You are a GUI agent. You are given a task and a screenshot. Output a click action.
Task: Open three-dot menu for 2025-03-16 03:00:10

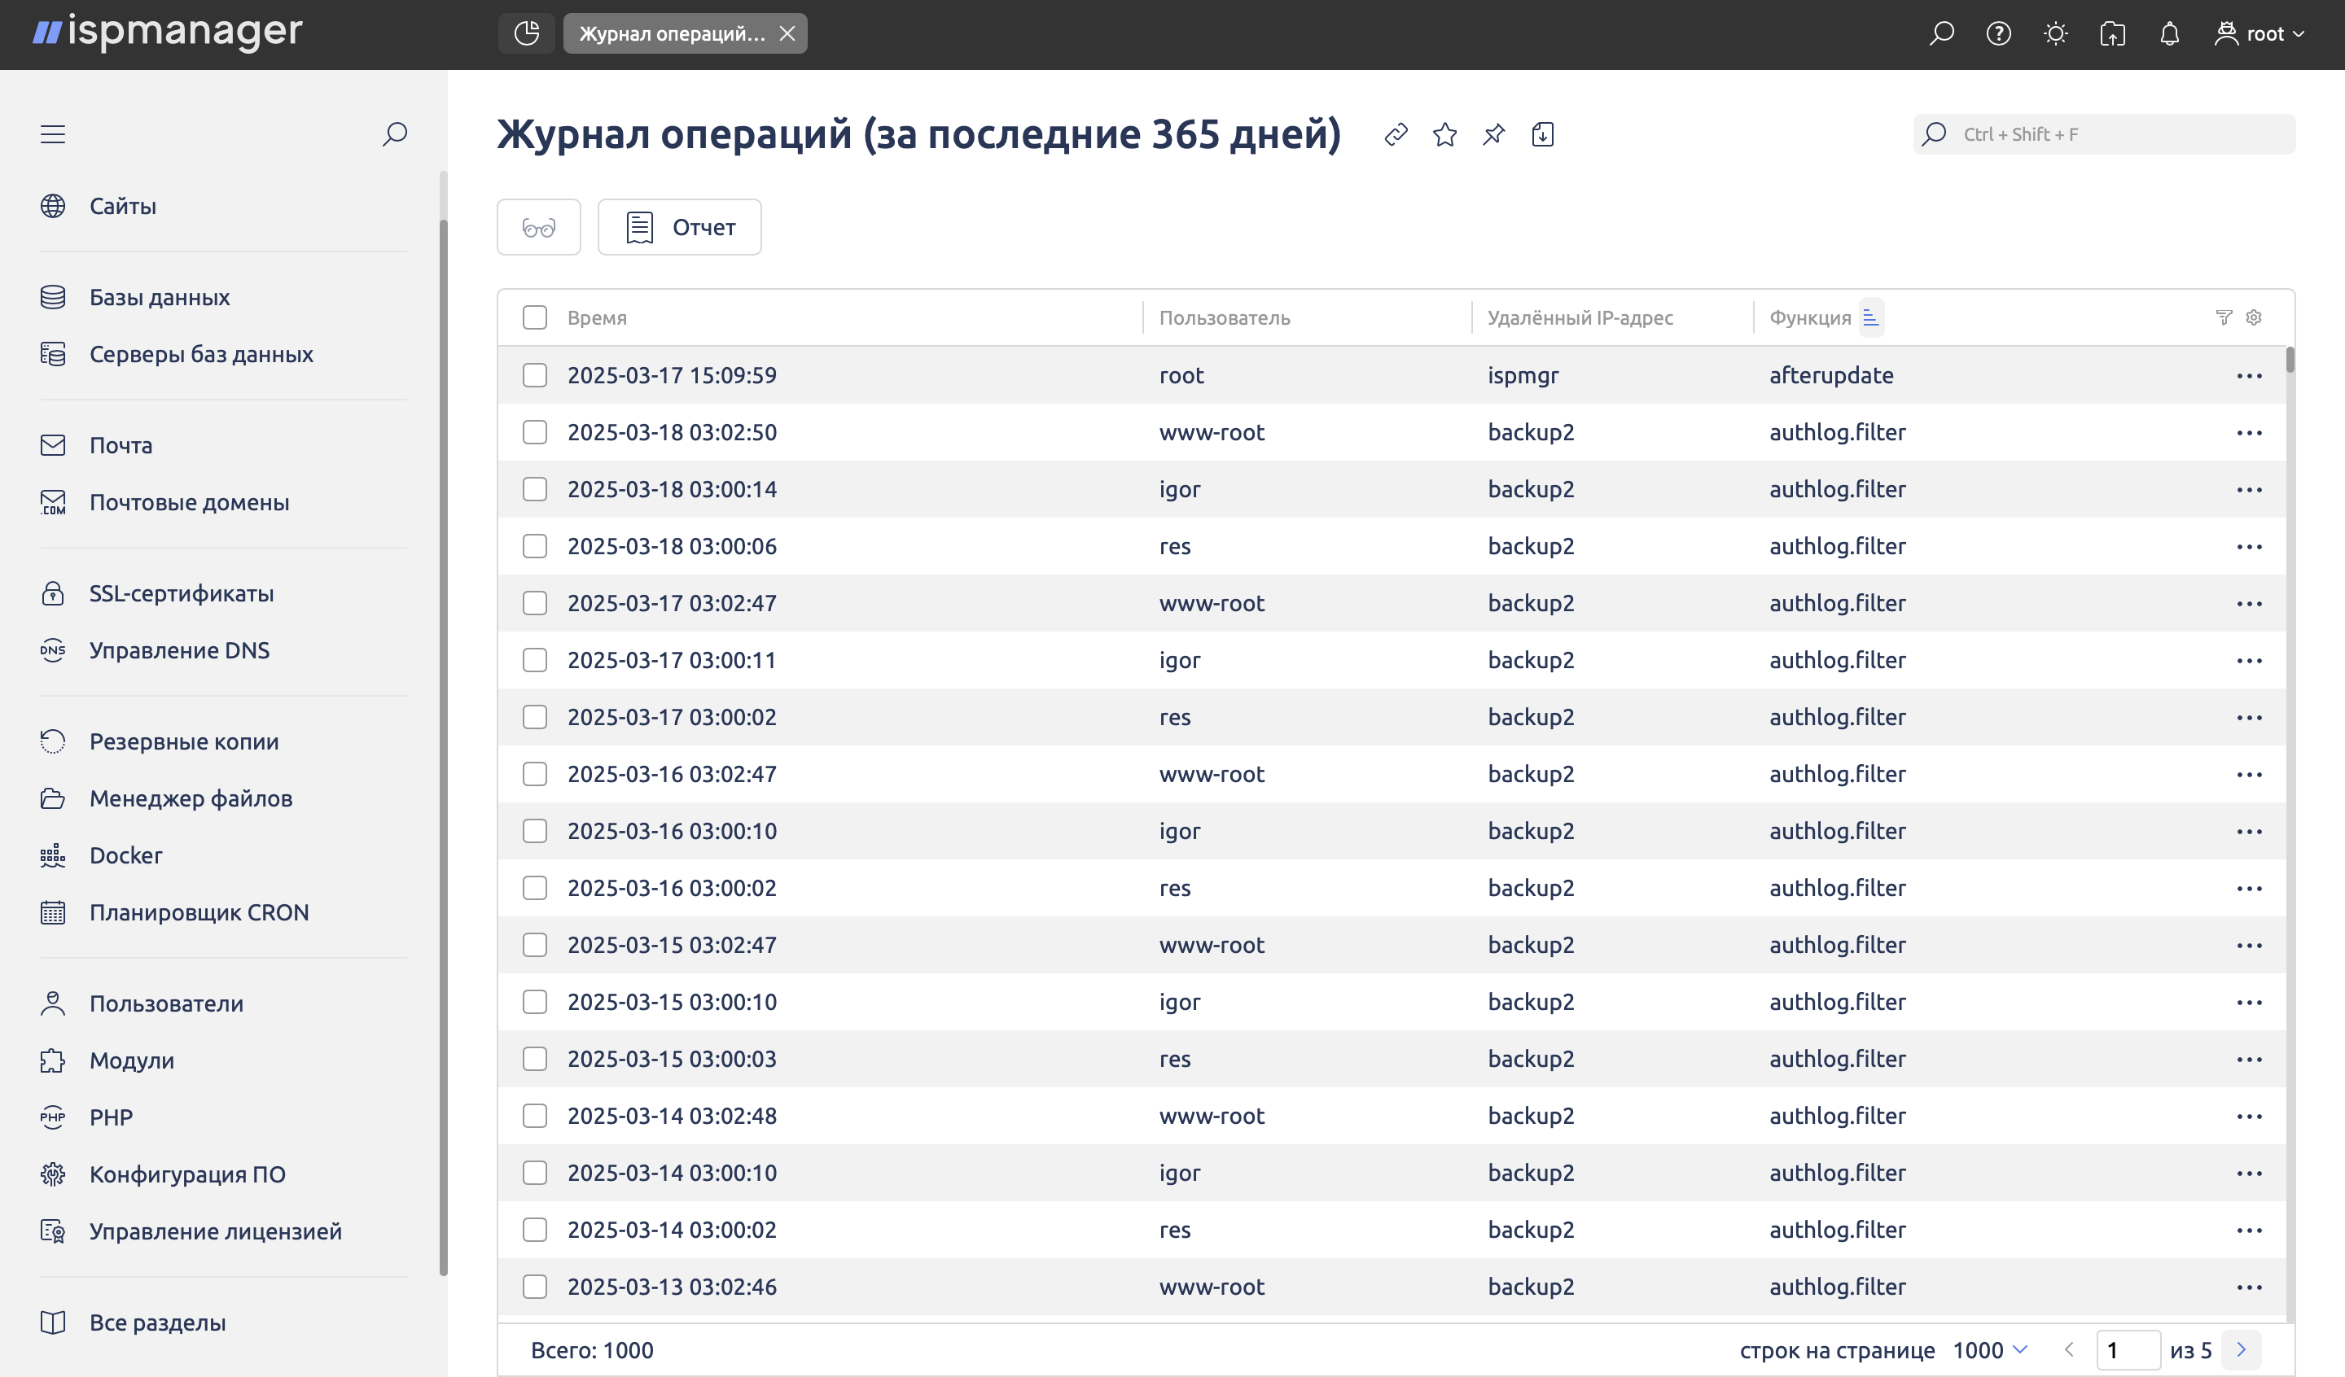(x=2249, y=831)
